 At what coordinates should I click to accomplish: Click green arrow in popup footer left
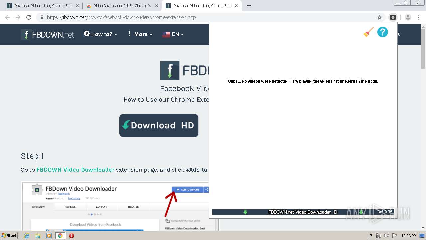point(245,212)
